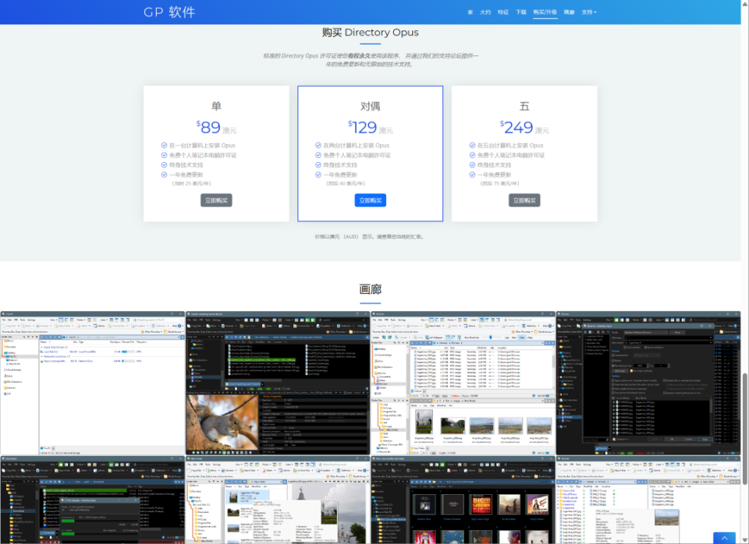Screen dimensions: 749x544
Task: Expand the 支持 dropdown menu
Action: click(589, 12)
